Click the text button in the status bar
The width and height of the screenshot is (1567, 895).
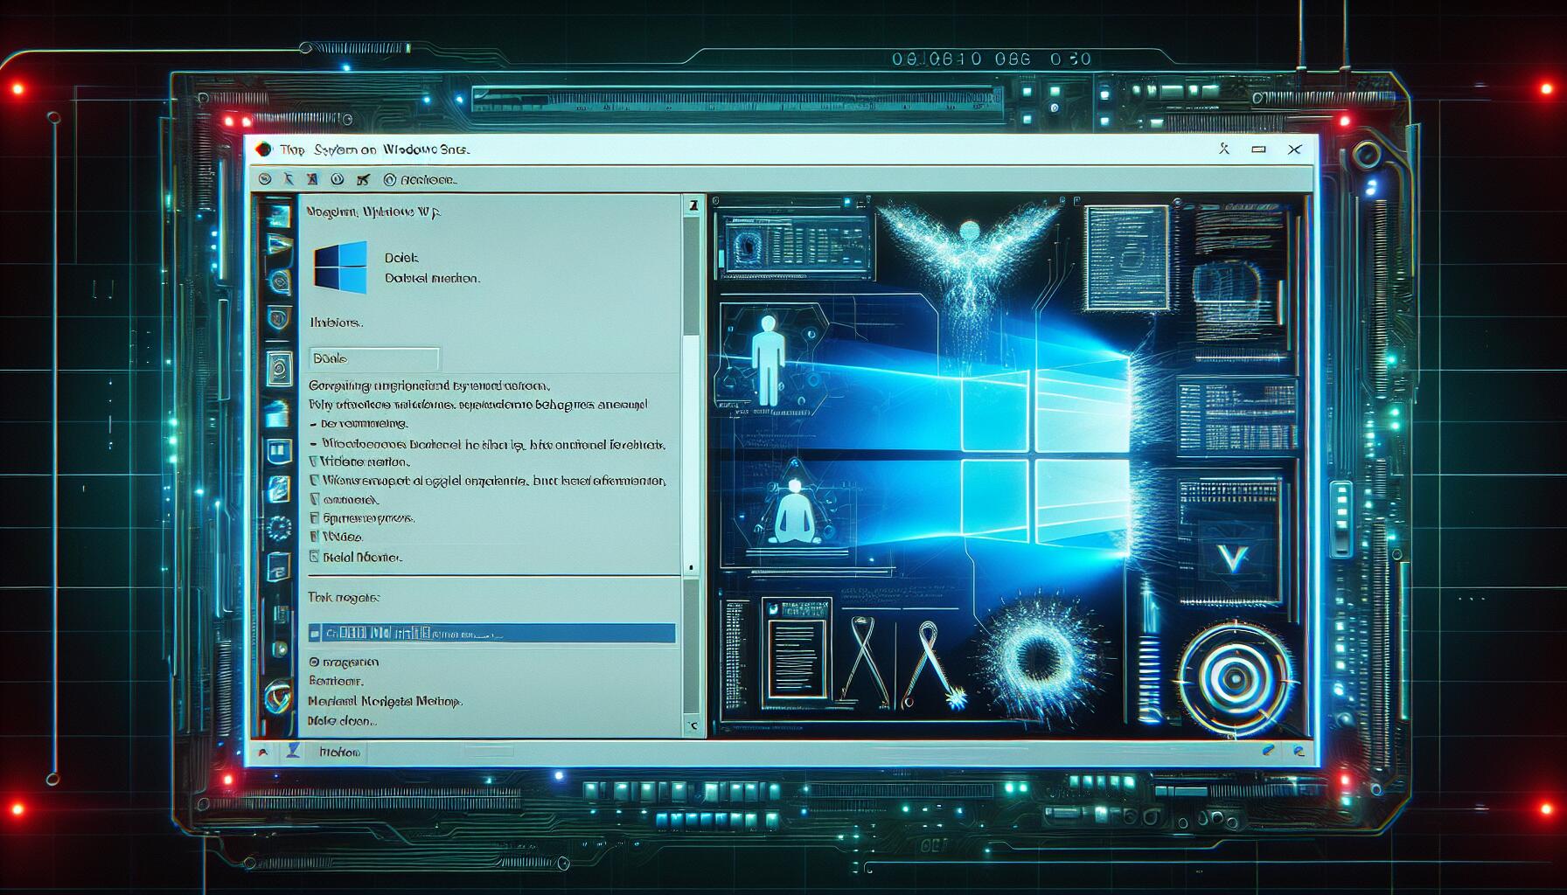coord(340,752)
